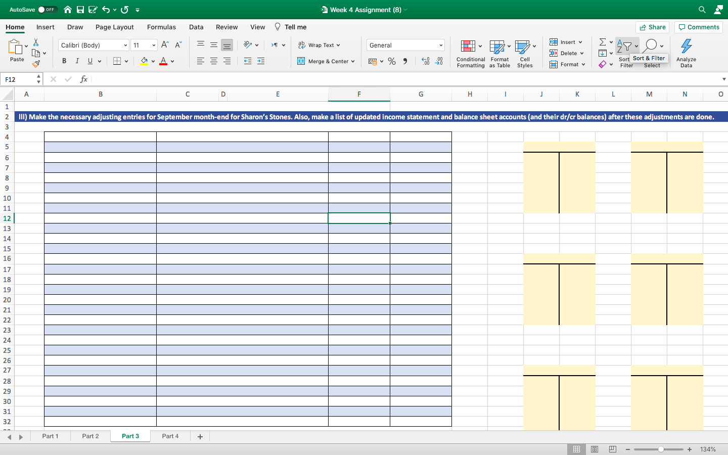This screenshot has height=455, width=728.
Task: Align text to the middle vertically
Action: click(214, 45)
